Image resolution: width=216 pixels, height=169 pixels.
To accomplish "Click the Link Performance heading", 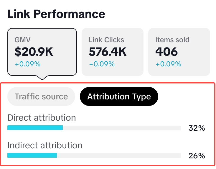I will point(56,14).
